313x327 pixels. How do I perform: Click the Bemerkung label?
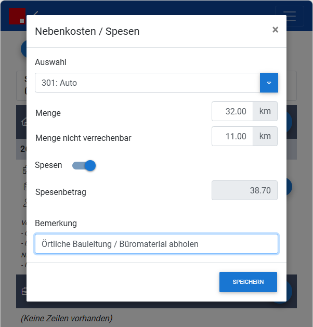[x=56, y=224]
